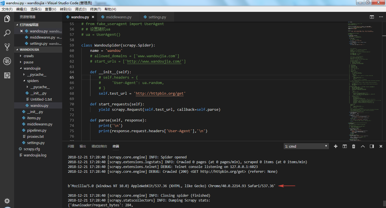The image size is (386, 208).
Task: Open the 调试(D) menu
Action: [x=81, y=9]
